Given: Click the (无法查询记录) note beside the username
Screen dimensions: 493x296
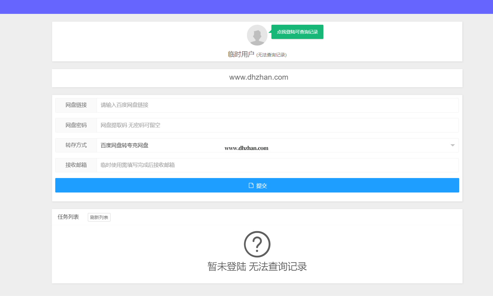Looking at the screenshot, I should tap(271, 55).
